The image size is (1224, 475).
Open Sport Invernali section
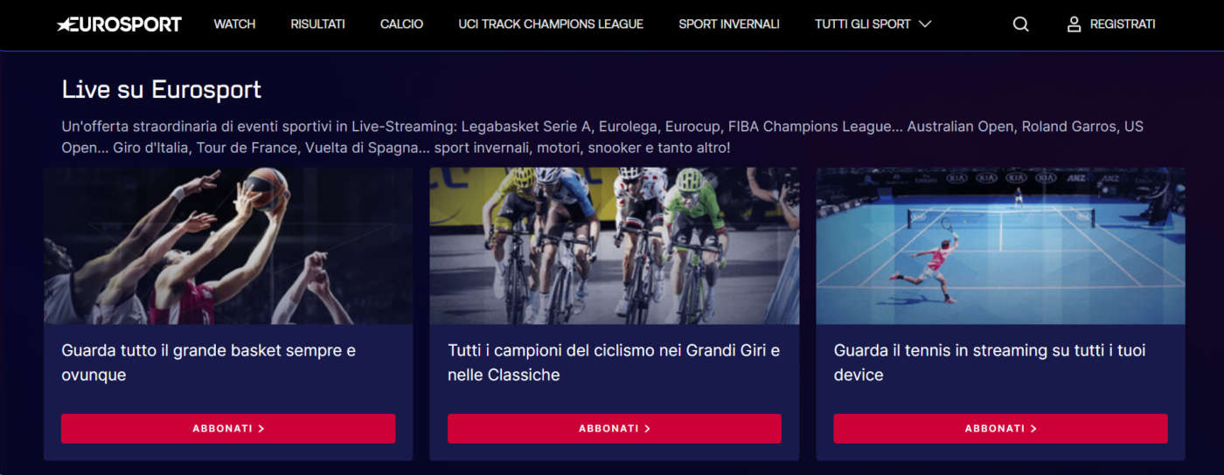click(x=729, y=24)
